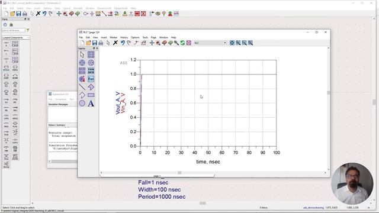Close the Parts panel
The height and width of the screenshot is (213, 379).
coord(28,19)
